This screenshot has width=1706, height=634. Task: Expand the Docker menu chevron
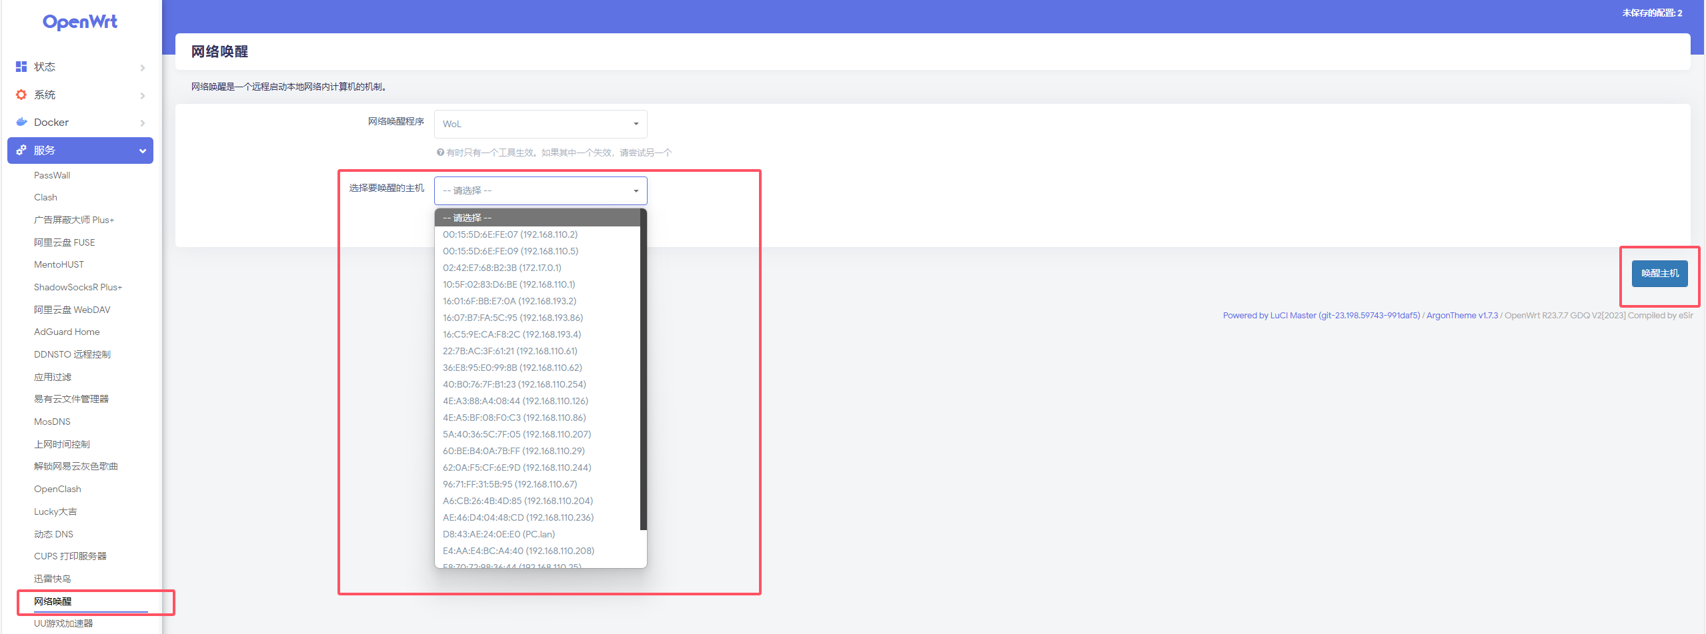[x=142, y=123]
